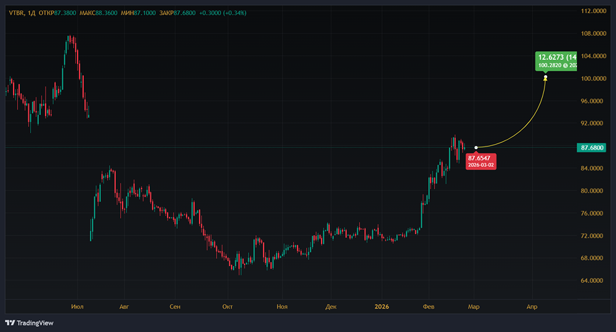Click the 2026 year label on time axis
Viewport: 616px width, 332px height.
click(381, 307)
